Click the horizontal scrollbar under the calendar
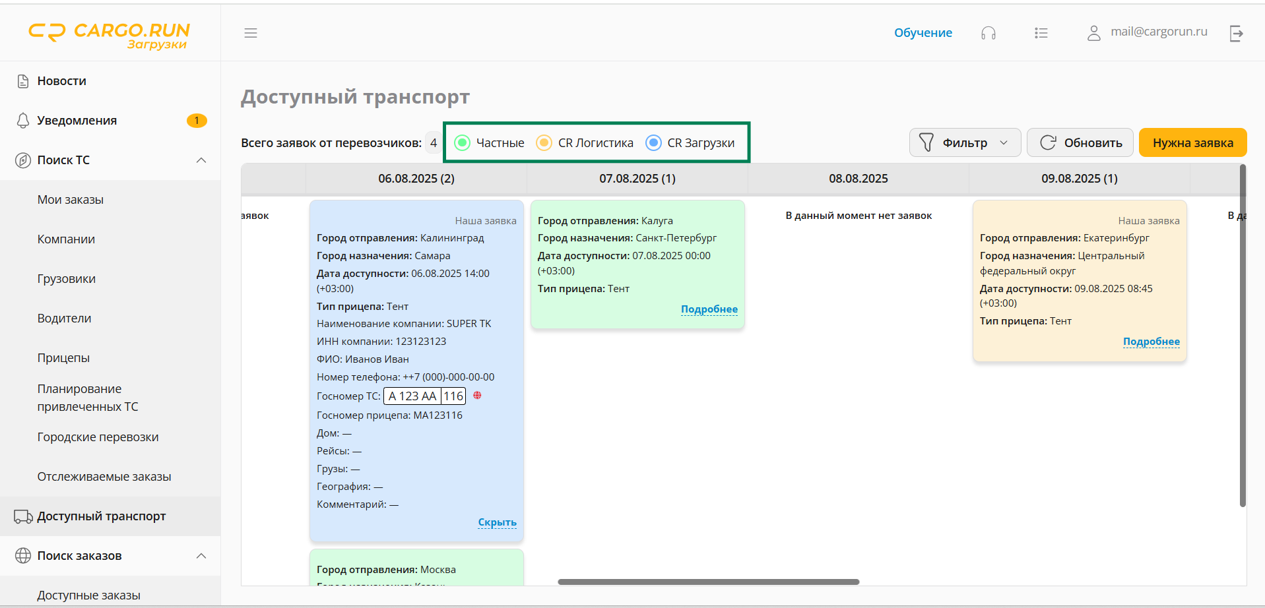1265x608 pixels. 708,582
